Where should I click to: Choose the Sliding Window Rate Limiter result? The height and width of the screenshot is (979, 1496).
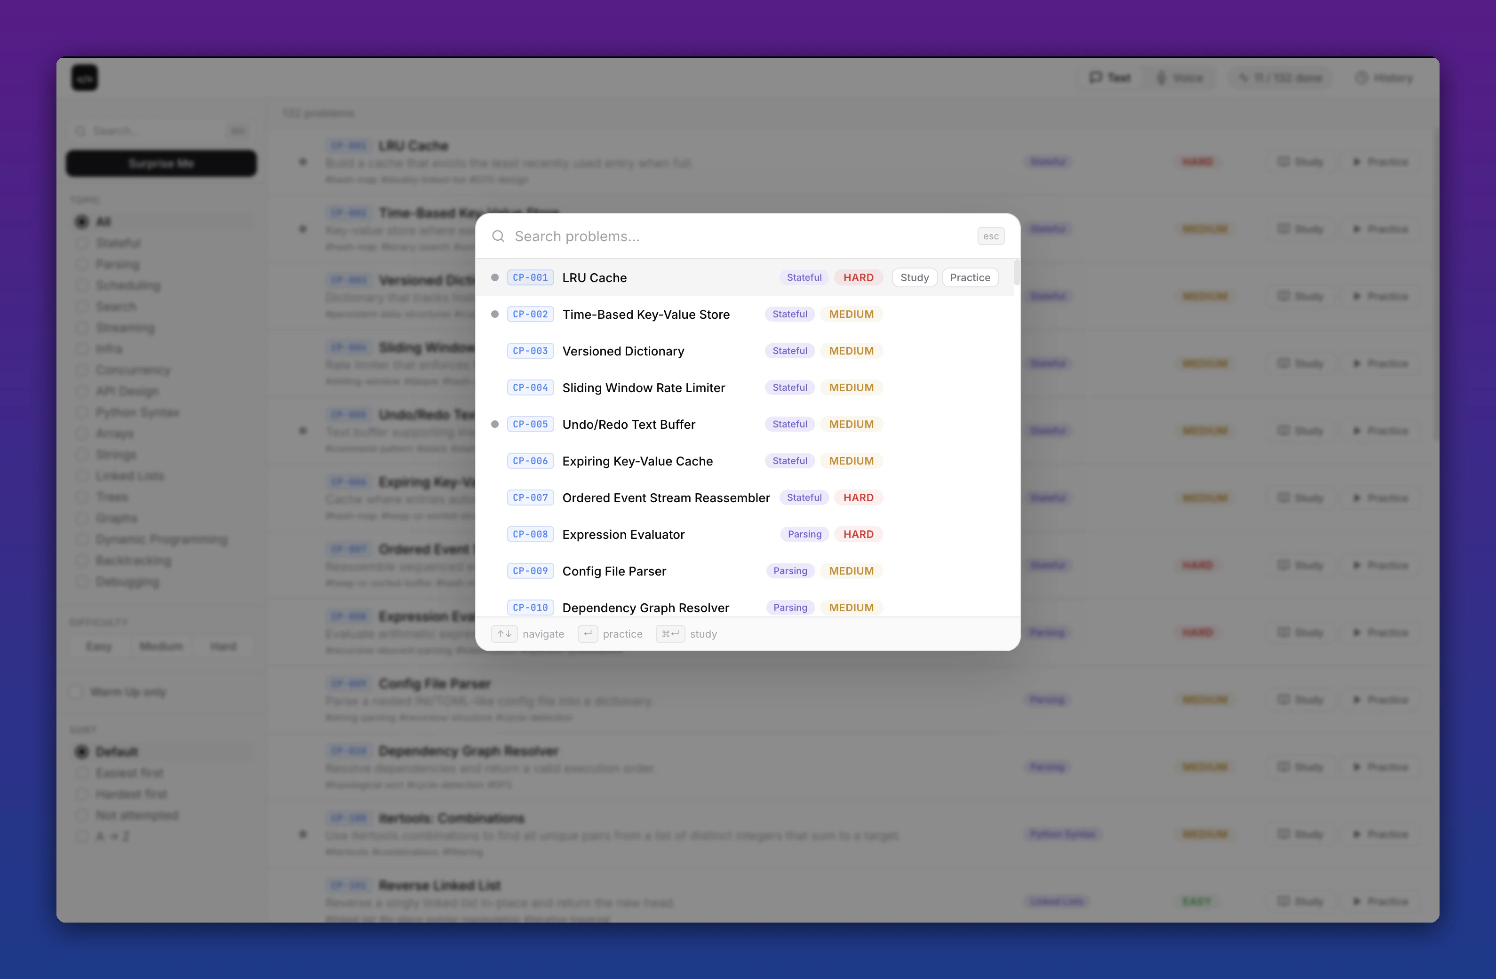point(643,388)
